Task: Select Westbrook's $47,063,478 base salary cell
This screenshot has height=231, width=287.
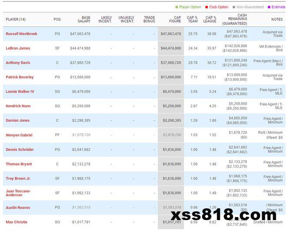Action: [80, 34]
